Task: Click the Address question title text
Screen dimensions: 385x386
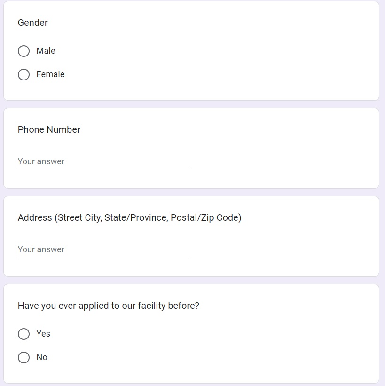Action: click(129, 217)
